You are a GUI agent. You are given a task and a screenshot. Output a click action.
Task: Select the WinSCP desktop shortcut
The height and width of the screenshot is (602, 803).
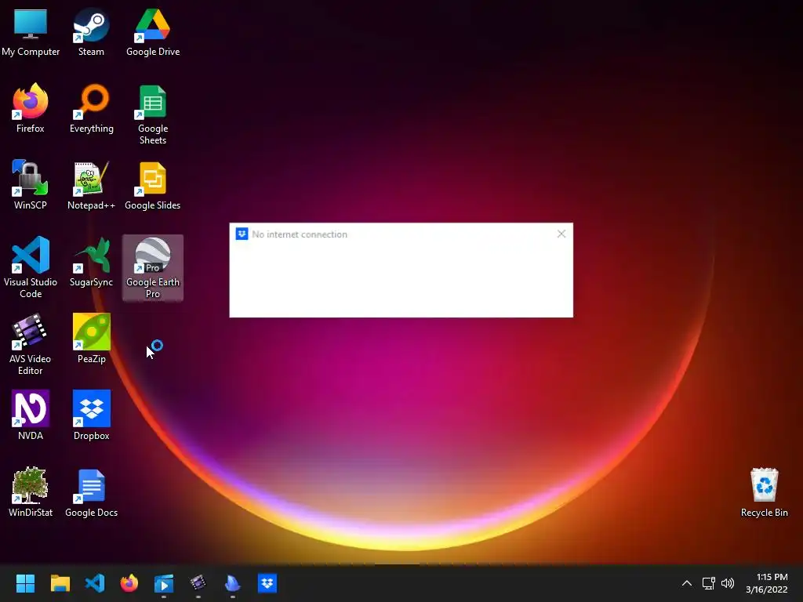[x=31, y=185]
